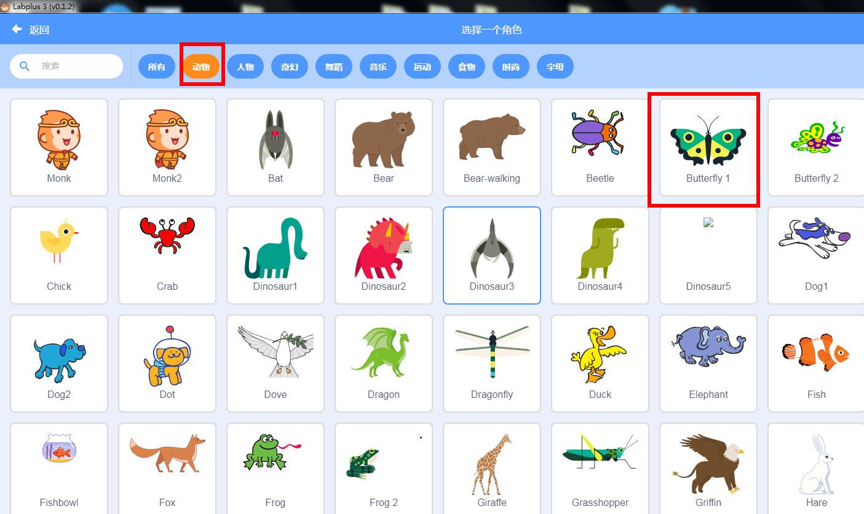Screen dimensions: 864x514
Task: Select the 所有 category filter
Action: click(x=157, y=66)
